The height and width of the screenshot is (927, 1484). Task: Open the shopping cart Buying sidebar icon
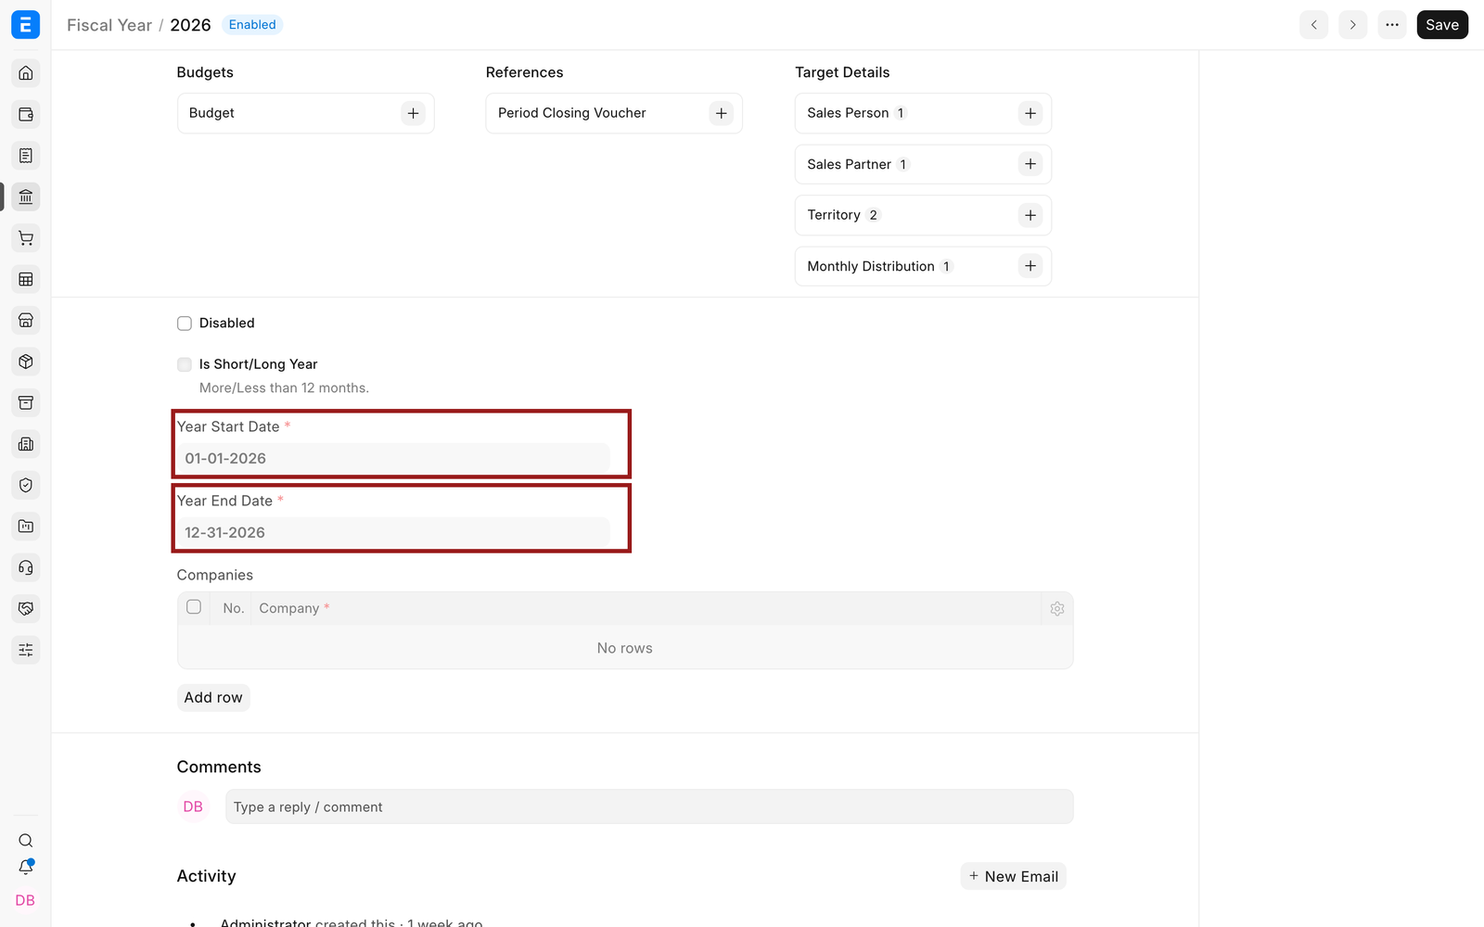tap(26, 238)
